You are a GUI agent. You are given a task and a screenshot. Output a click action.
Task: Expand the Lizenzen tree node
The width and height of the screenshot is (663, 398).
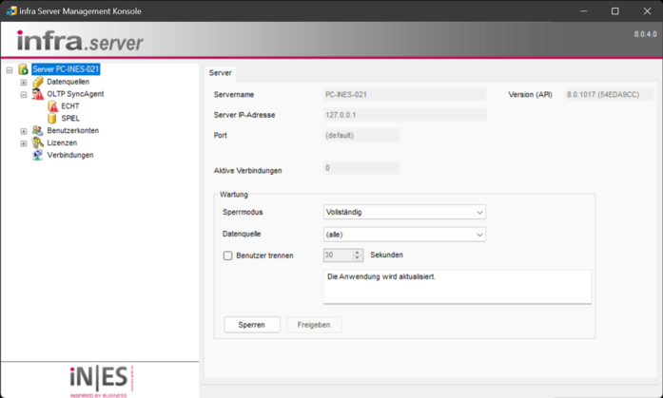pyautogui.click(x=24, y=143)
